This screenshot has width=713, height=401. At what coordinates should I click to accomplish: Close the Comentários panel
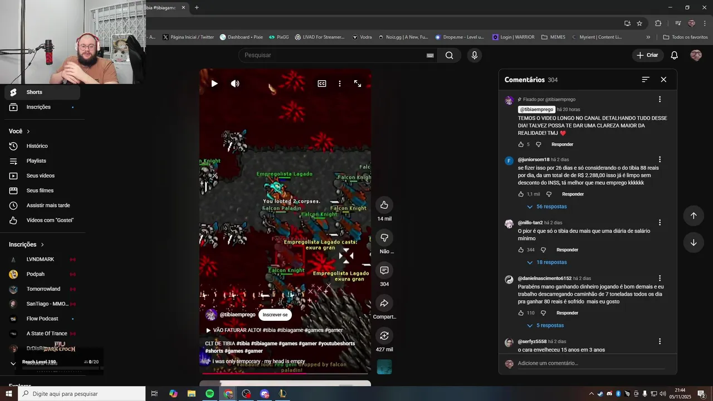click(663, 80)
